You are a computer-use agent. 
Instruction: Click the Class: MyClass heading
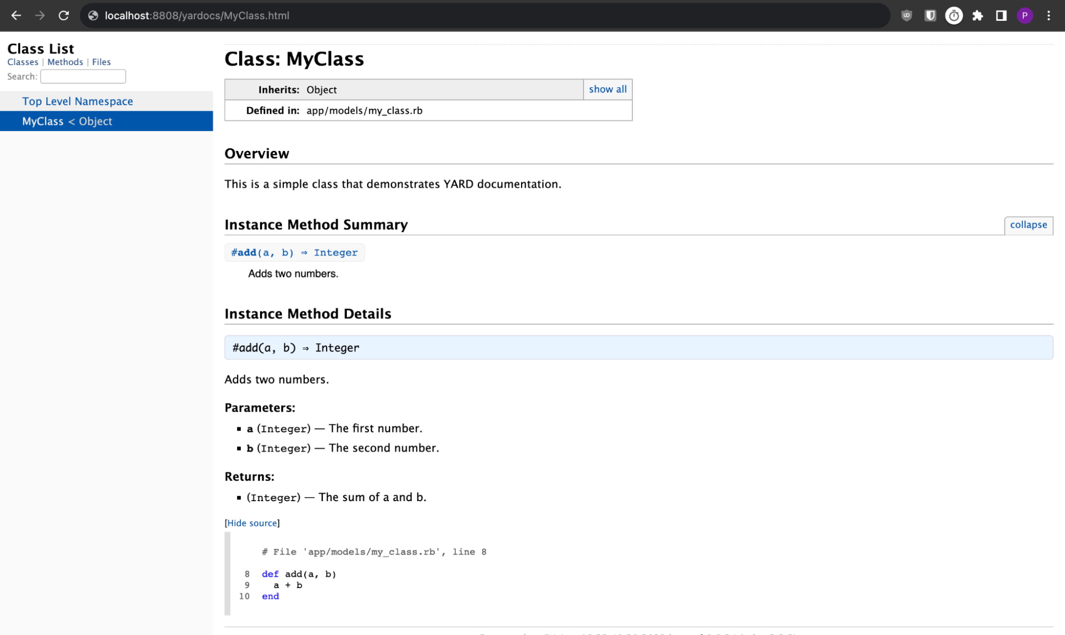[294, 59]
